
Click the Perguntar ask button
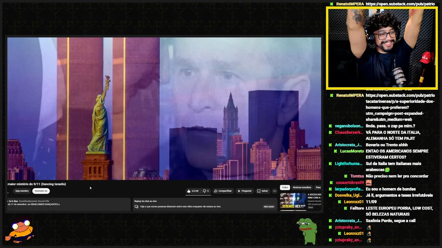pos(244,191)
